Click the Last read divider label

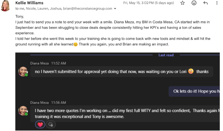166,55
